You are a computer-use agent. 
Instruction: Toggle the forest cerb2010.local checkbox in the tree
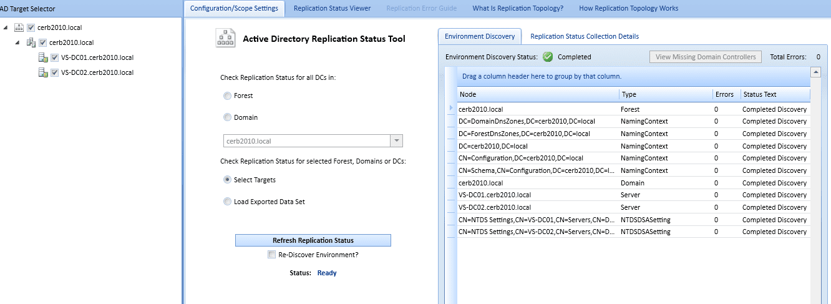click(31, 27)
